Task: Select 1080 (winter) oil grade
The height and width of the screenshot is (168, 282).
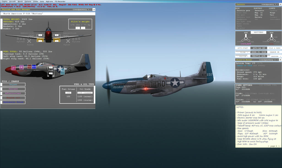Action: tap(85, 100)
